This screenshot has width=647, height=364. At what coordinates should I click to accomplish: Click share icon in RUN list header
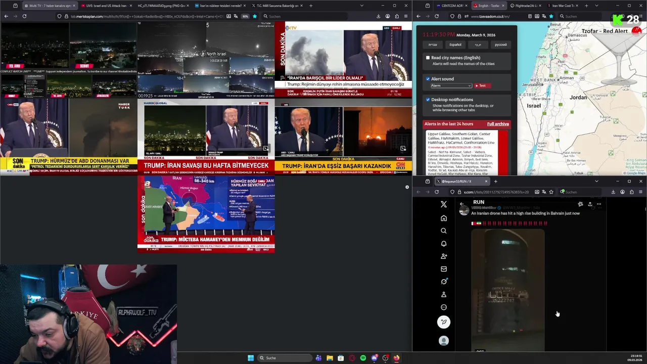pos(590,204)
